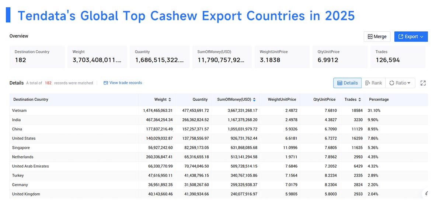Select the India row
The image size is (439, 208).
pos(219,120)
